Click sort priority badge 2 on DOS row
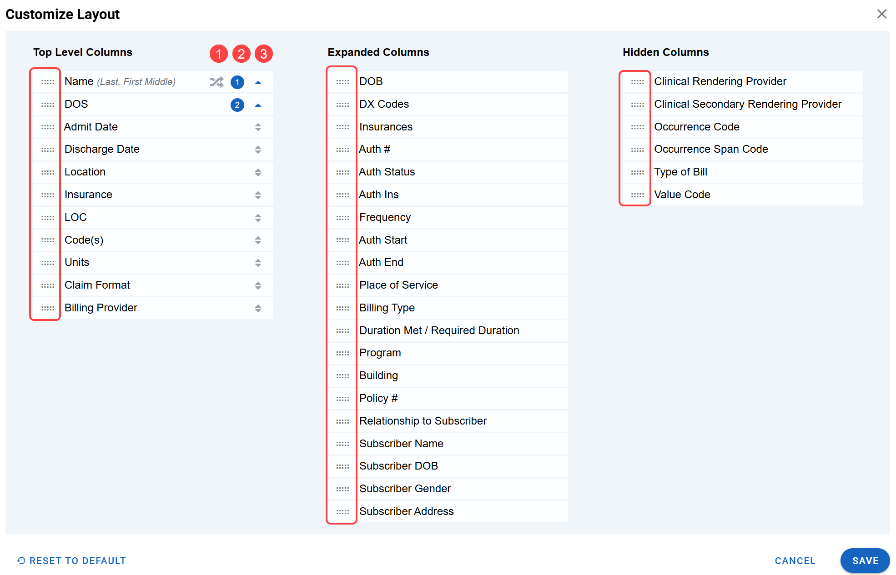896x575 pixels. coord(237,105)
